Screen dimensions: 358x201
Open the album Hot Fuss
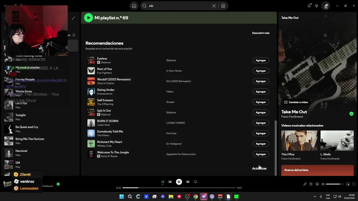tap(171, 133)
